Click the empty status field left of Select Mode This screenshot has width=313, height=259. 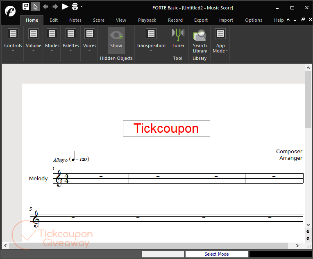(163, 254)
